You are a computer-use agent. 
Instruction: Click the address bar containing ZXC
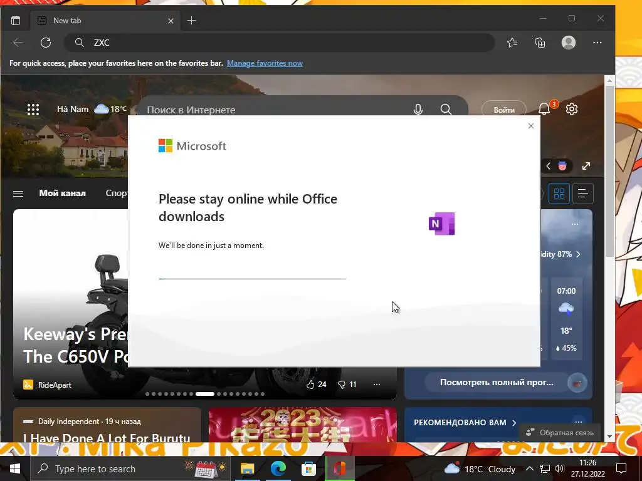[279, 43]
